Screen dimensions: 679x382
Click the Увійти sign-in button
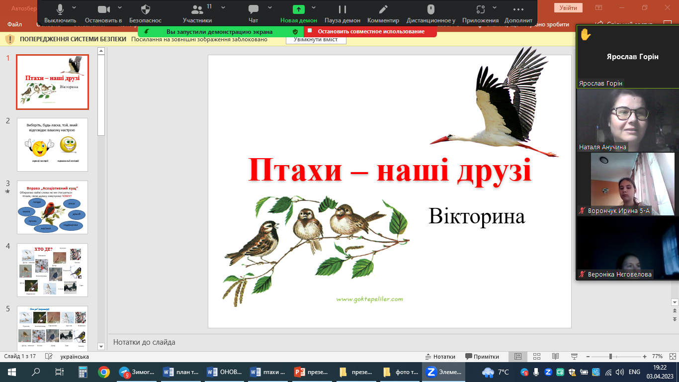tap(568, 7)
